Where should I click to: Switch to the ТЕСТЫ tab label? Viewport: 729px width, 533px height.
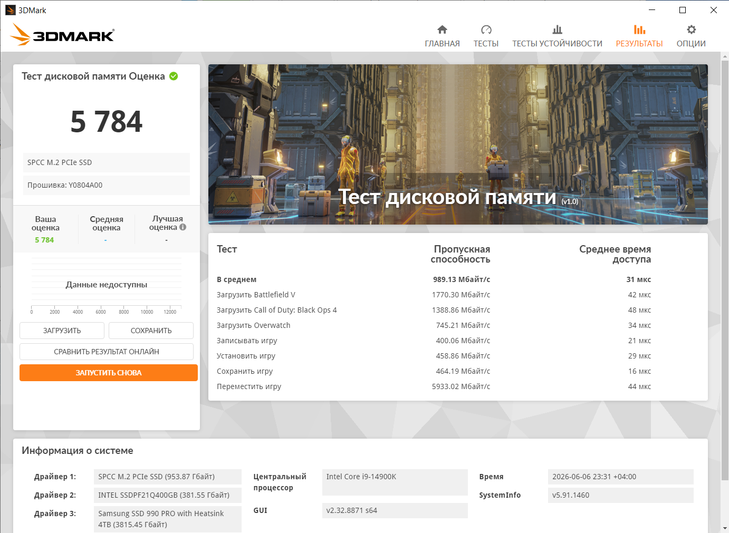pyautogui.click(x=486, y=44)
